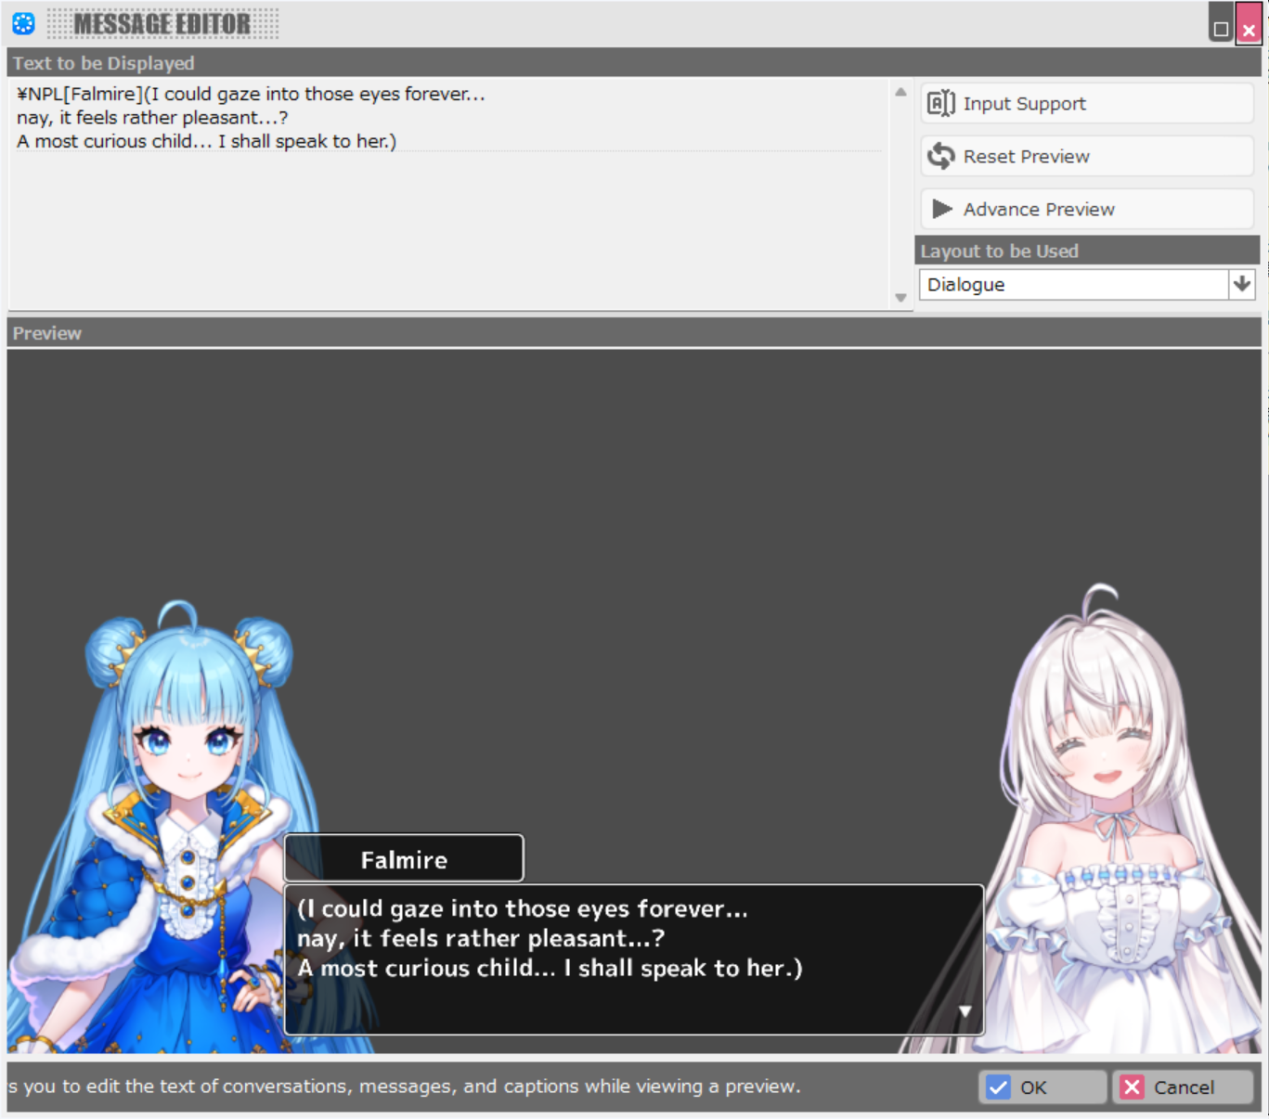Click the checkmark icon on the OK button

pos(999,1087)
